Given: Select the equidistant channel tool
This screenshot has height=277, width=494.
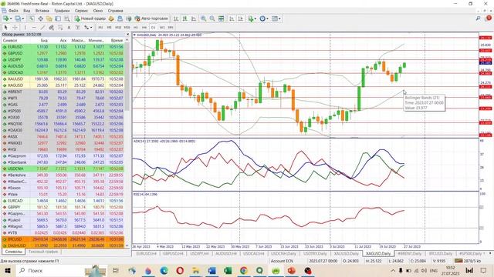Looking at the screenshot, I should 52,28.
